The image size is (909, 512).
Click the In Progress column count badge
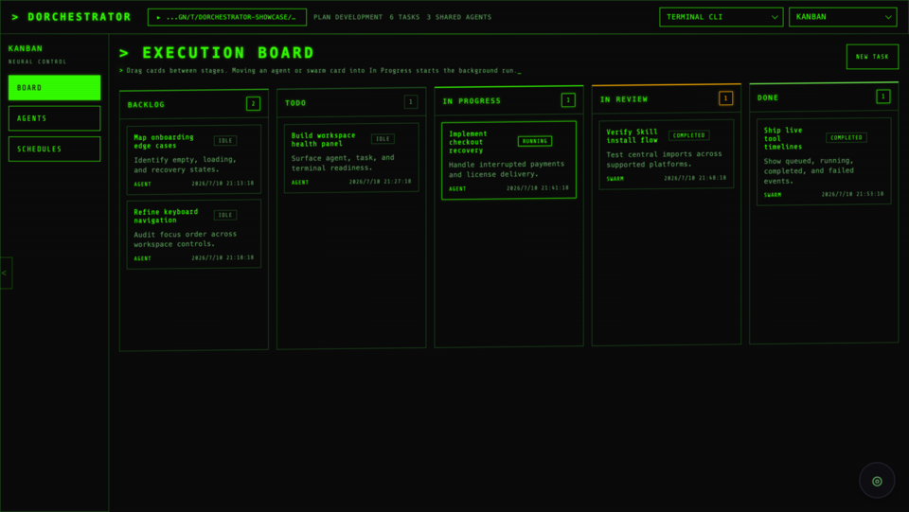[x=568, y=100]
